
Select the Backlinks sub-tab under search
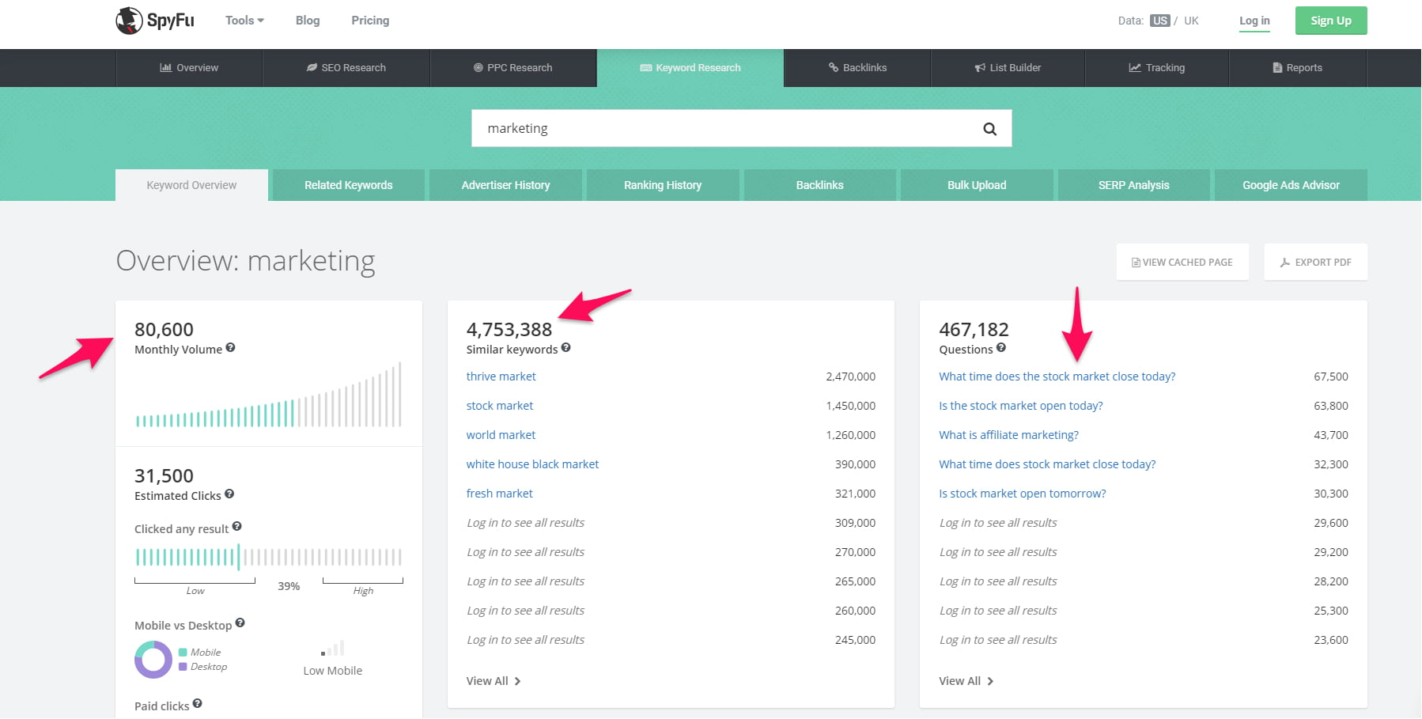(819, 185)
